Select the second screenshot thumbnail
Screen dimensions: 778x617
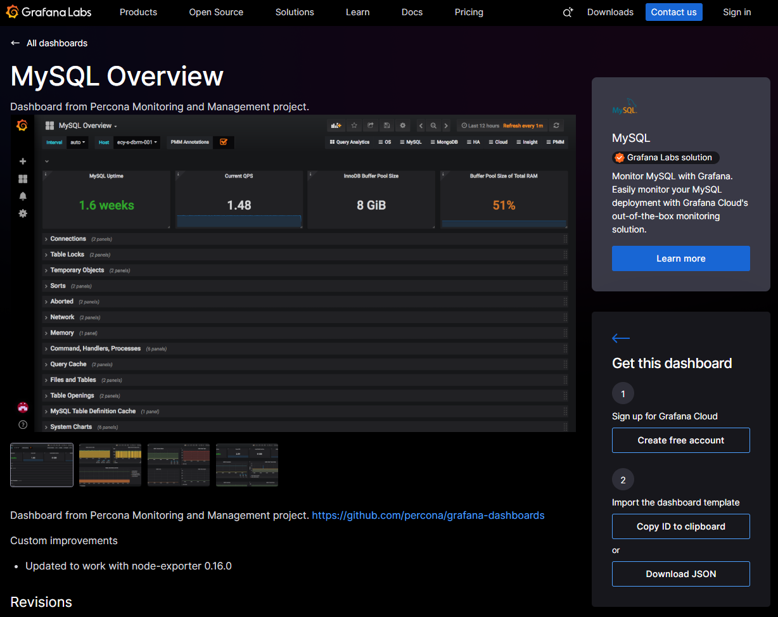pyautogui.click(x=110, y=465)
